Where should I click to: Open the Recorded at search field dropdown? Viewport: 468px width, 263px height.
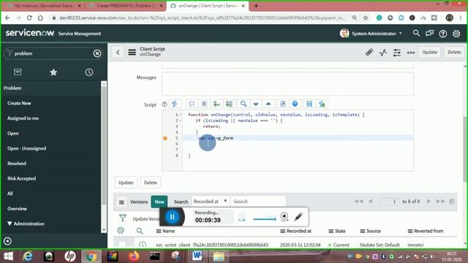[210, 202]
